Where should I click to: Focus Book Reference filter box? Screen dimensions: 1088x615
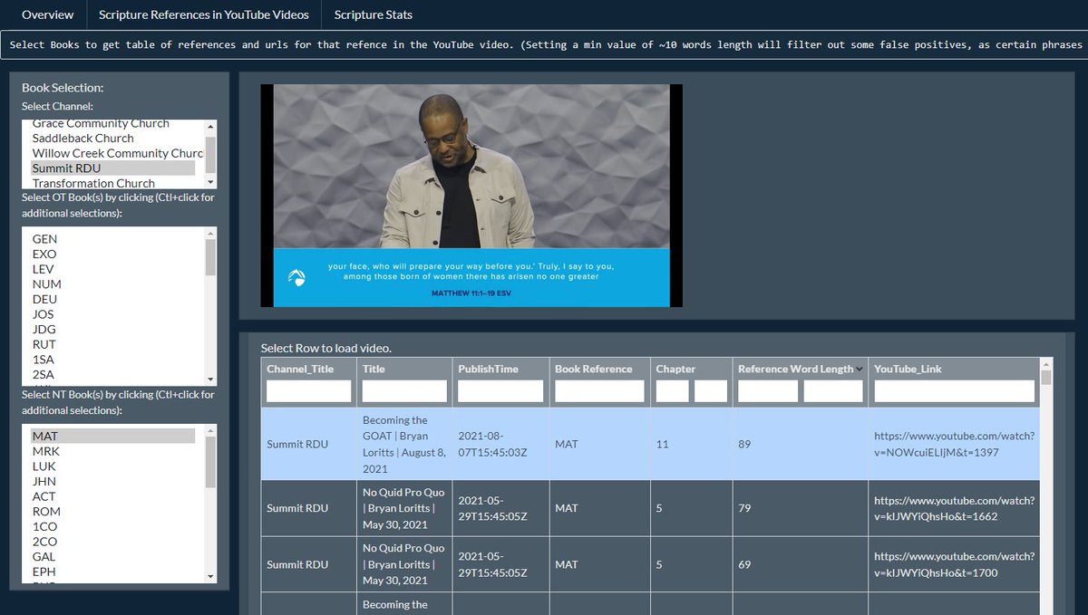coord(599,391)
